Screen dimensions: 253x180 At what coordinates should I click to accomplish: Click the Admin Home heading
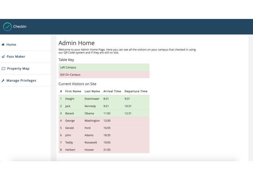pyautogui.click(x=76, y=43)
